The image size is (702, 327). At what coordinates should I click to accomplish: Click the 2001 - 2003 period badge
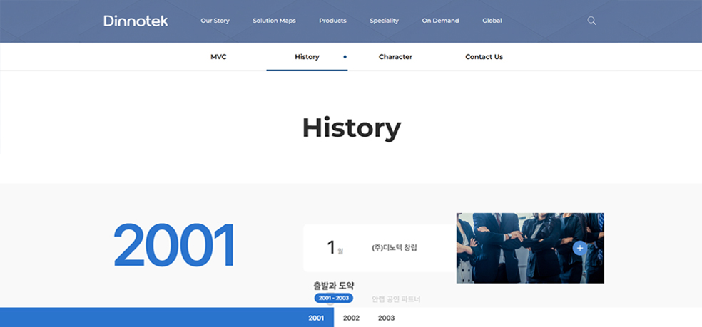point(333,298)
